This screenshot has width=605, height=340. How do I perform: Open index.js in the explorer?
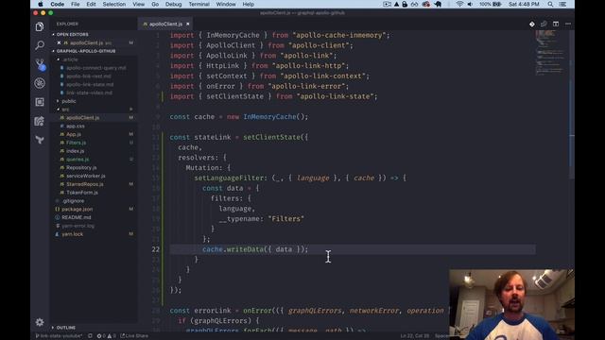coord(75,151)
